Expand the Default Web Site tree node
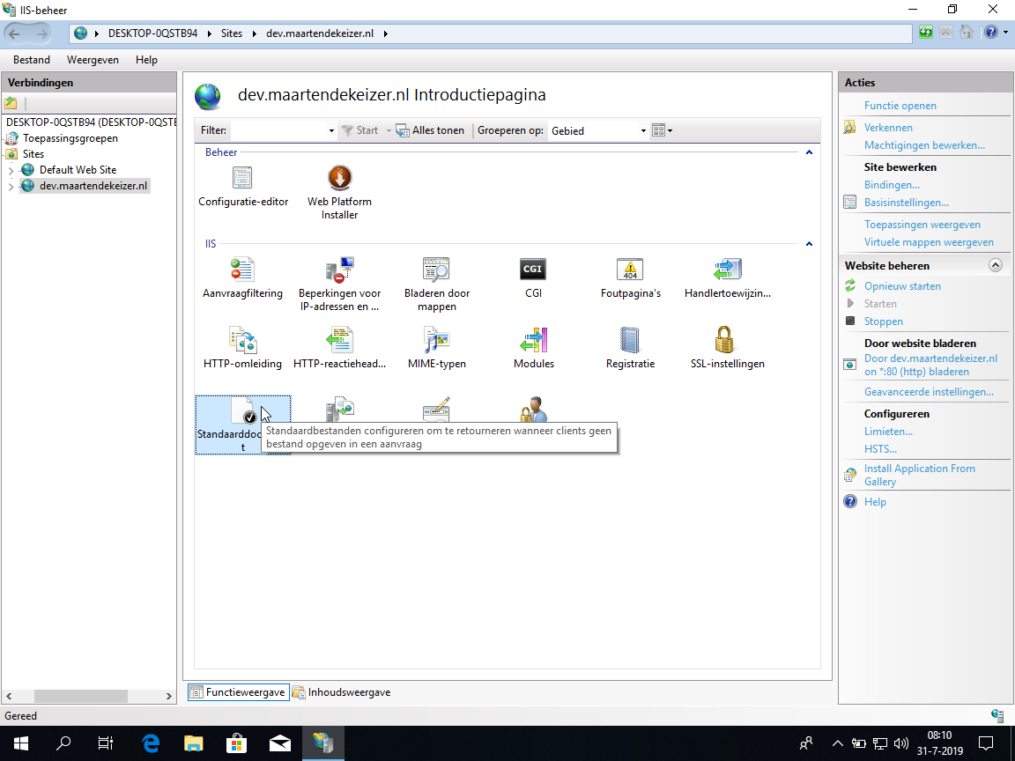1015x761 pixels. [11, 171]
